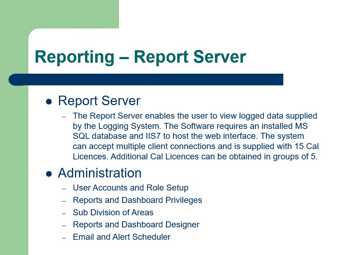Image resolution: width=340 pixels, height=255 pixels.
Task: Select the Report Server heading text
Action: click(99, 101)
